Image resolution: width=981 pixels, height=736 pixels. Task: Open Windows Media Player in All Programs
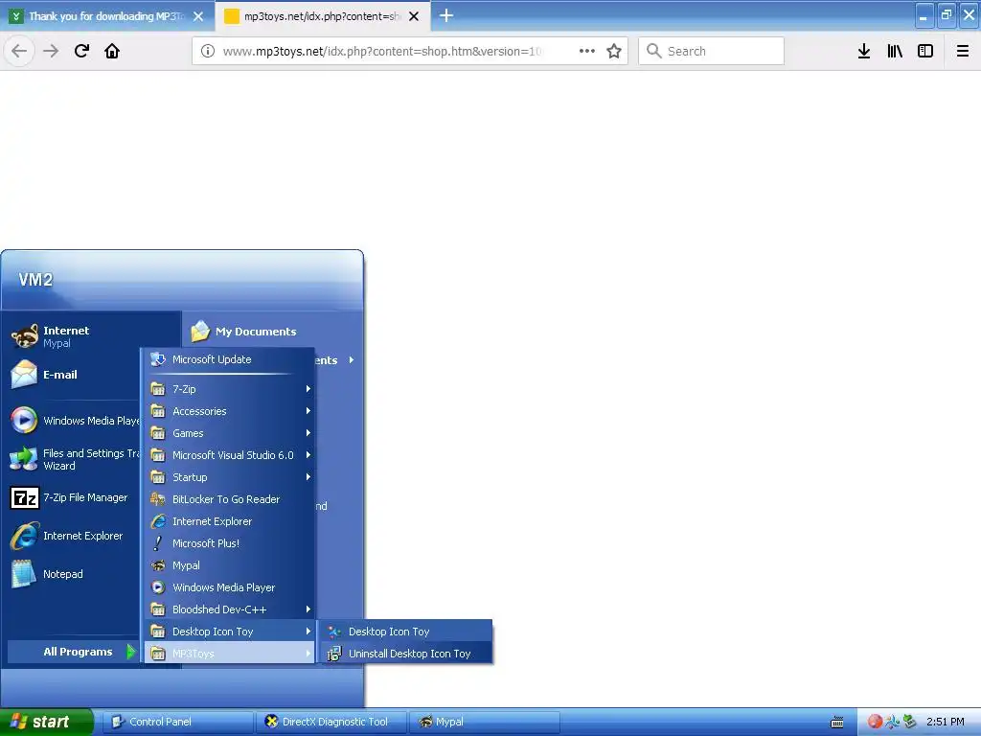tap(229, 587)
